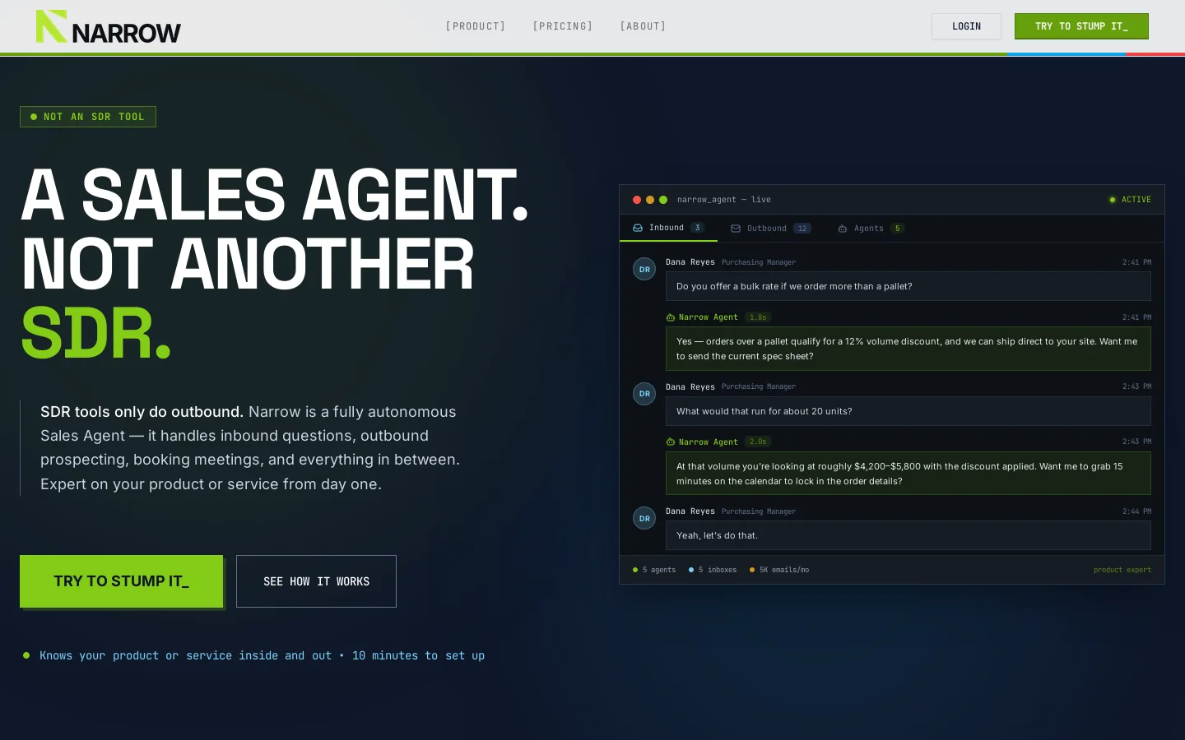The width and height of the screenshot is (1185, 740).
Task: Click the "product expert" footer label
Action: [1122, 570]
